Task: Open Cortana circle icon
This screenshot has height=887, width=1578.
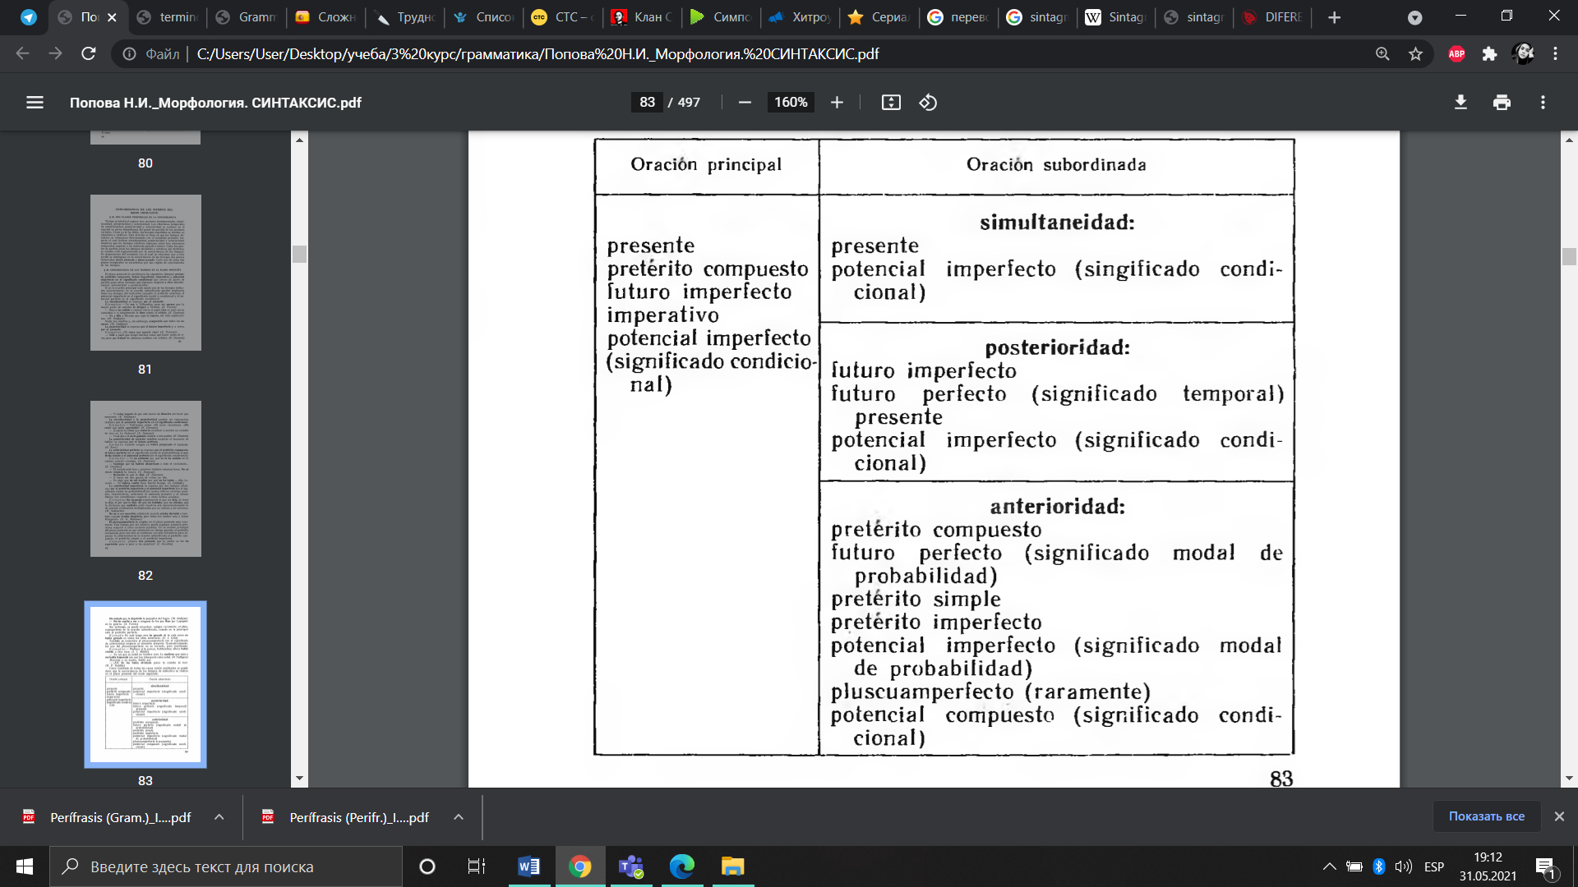Action: point(427,866)
